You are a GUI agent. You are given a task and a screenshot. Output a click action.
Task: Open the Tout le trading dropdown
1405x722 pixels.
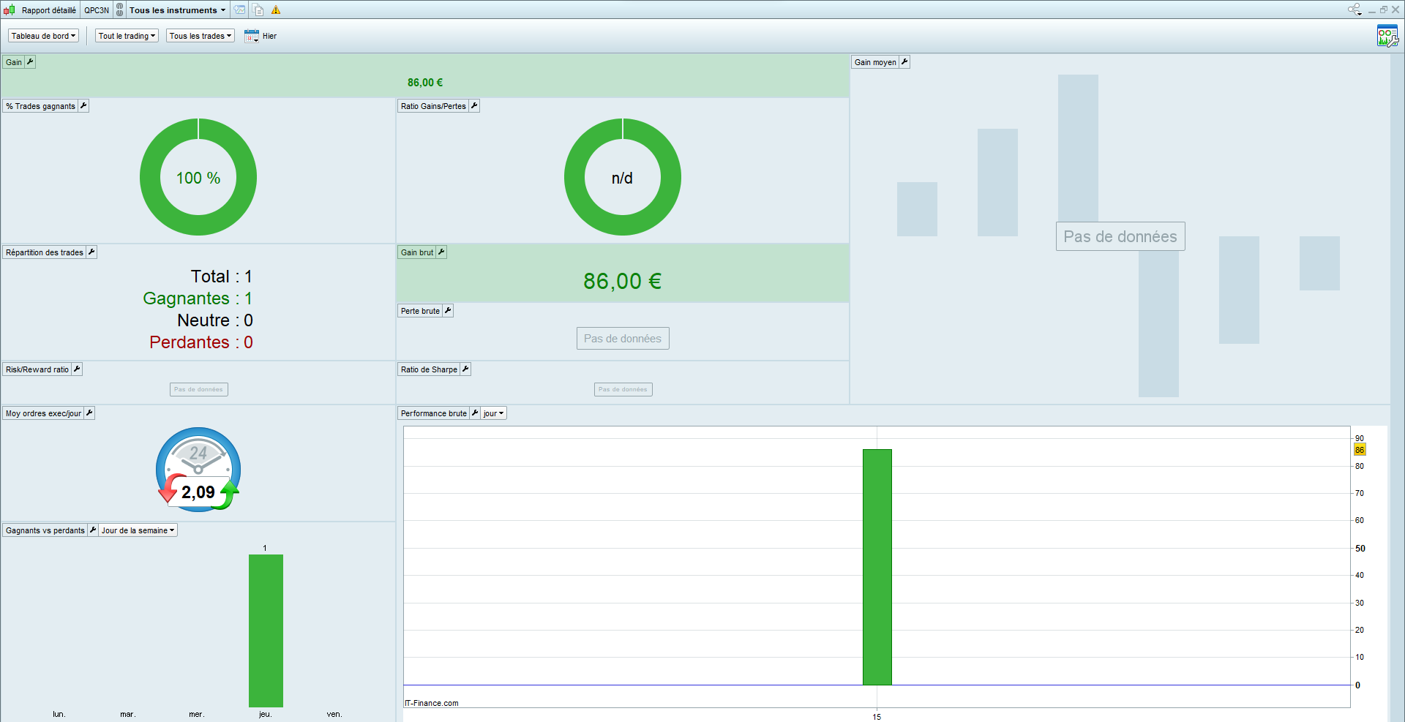click(x=127, y=36)
